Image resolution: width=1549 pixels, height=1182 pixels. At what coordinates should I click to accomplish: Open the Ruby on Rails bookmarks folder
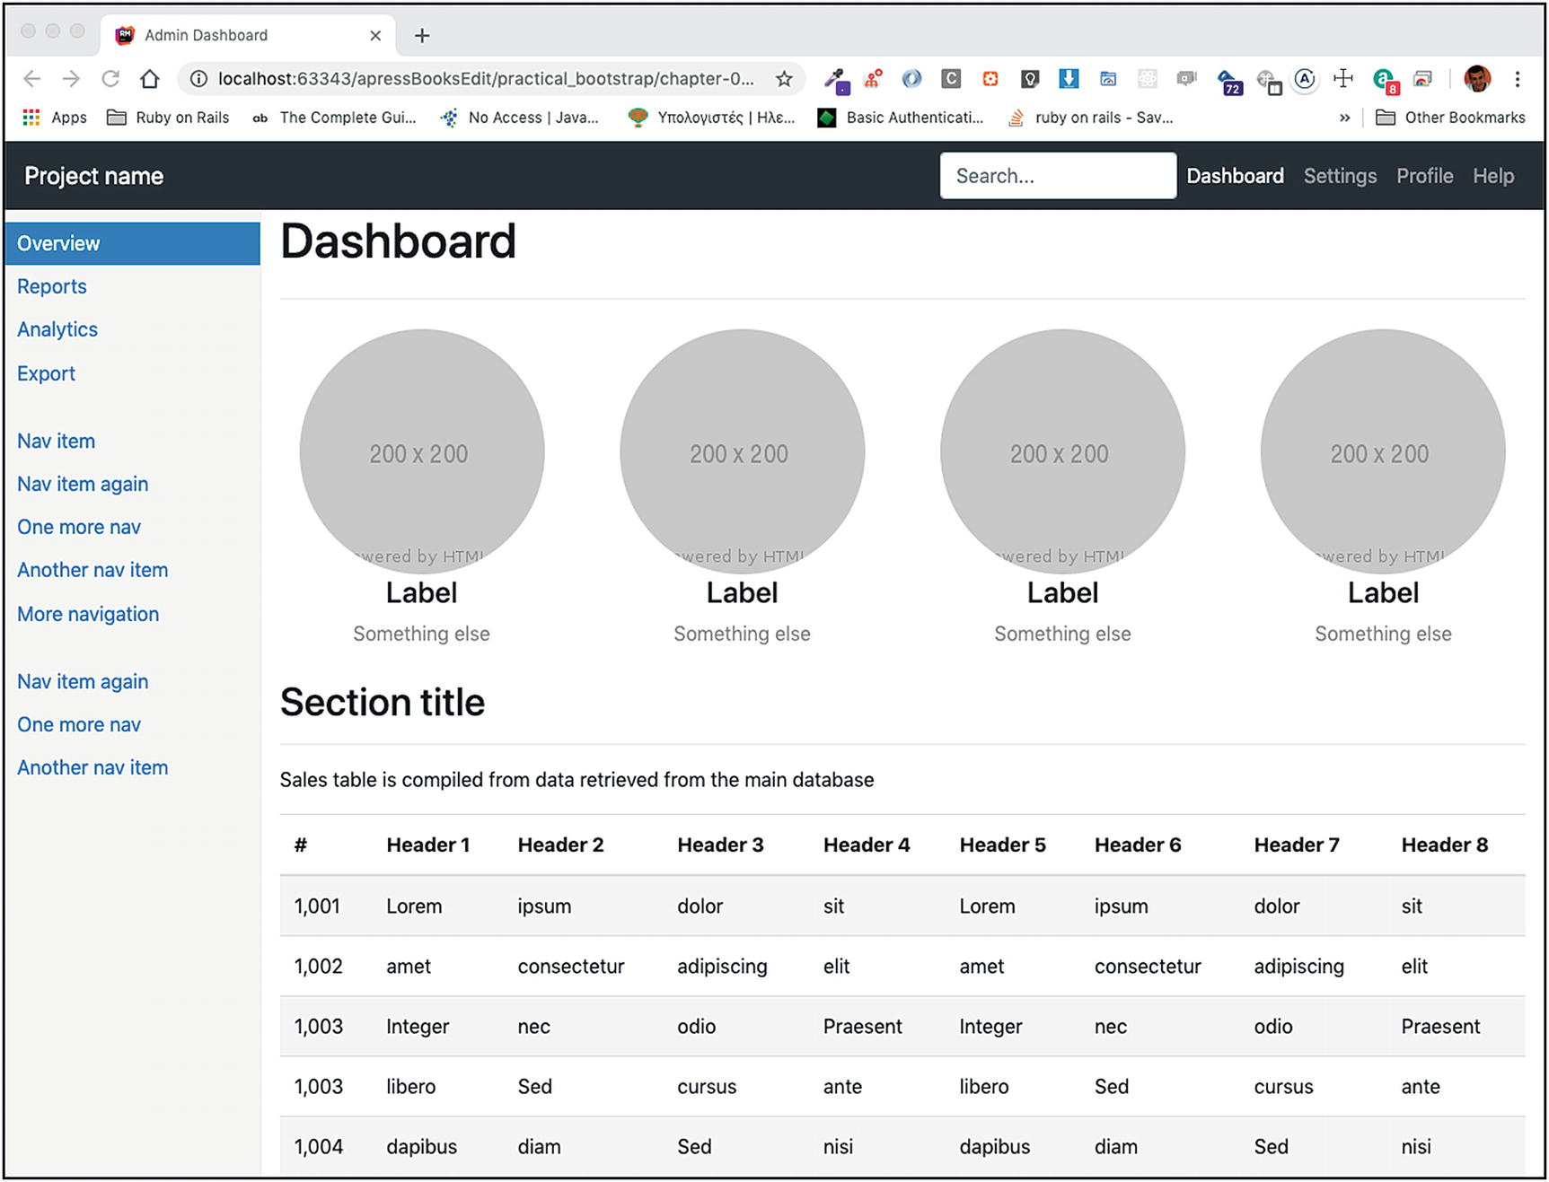tap(168, 118)
